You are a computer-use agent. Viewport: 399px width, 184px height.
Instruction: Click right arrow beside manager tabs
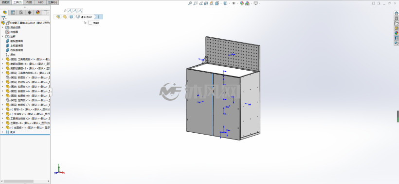pos(48,13)
